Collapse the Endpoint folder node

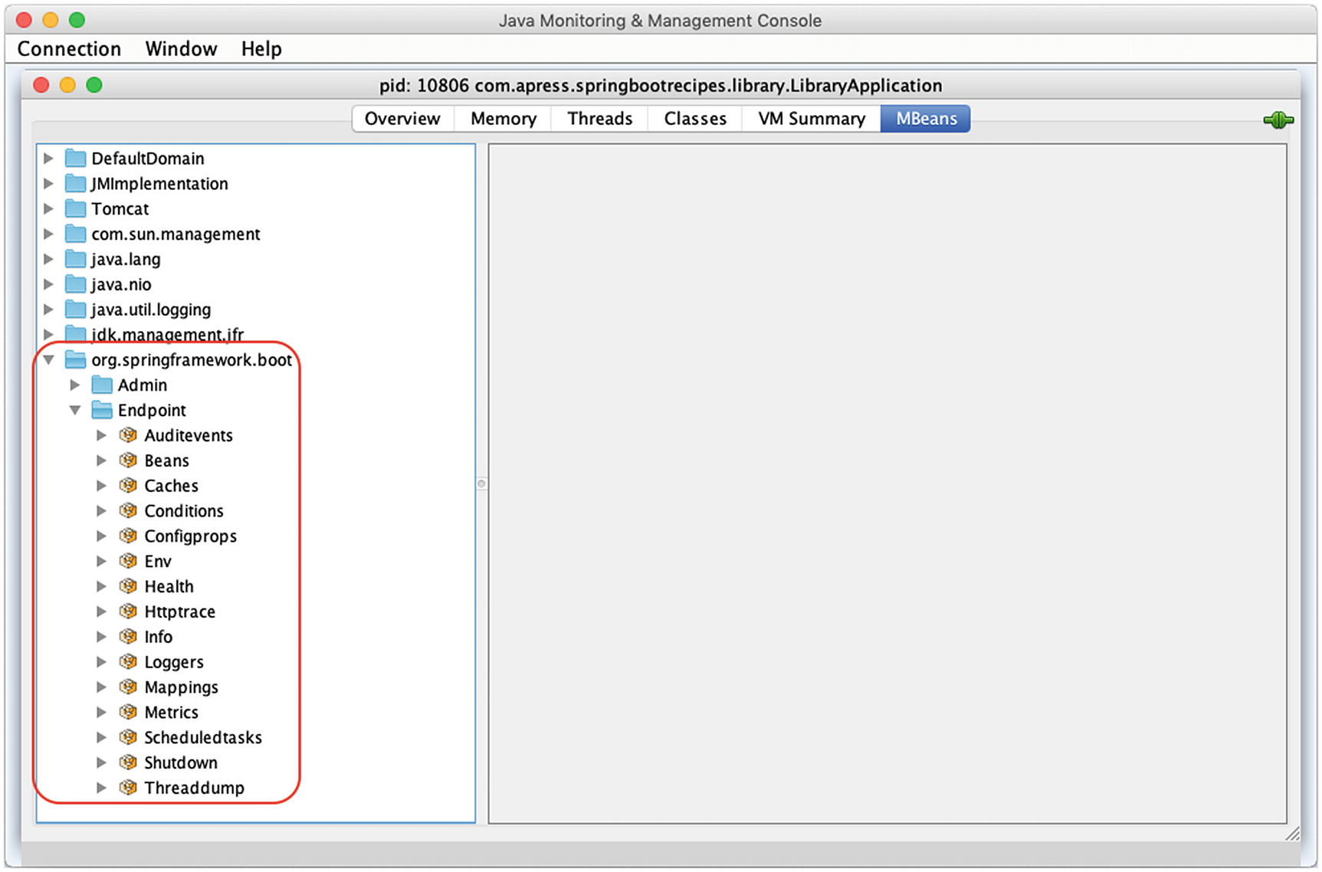pyautogui.click(x=75, y=410)
